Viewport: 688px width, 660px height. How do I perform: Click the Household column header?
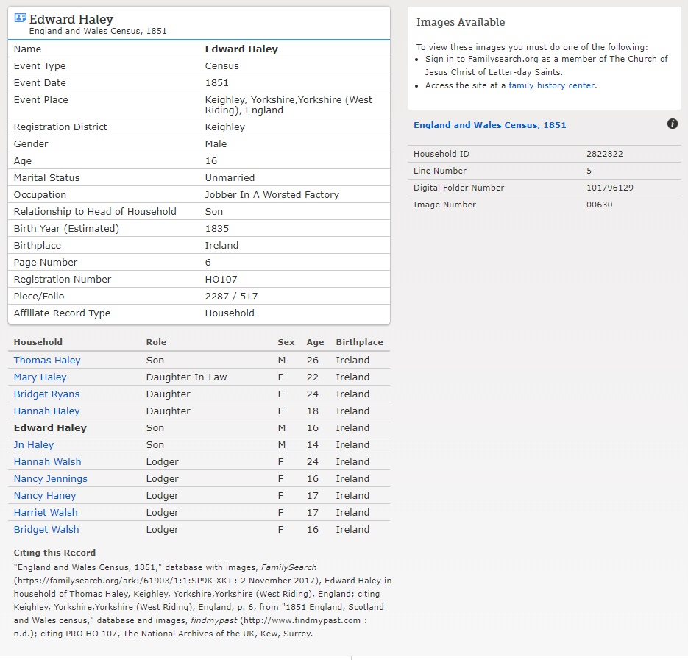pos(38,342)
